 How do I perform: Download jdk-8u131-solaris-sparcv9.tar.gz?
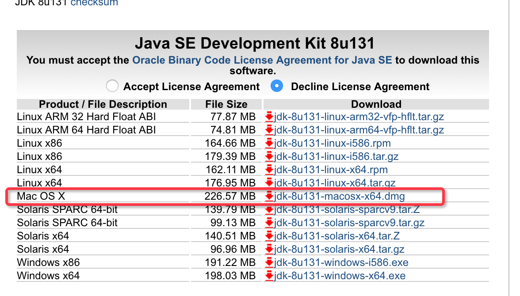349,223
